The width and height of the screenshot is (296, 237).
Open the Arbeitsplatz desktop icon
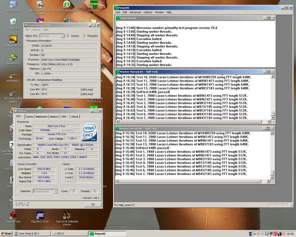(x=13, y=6)
